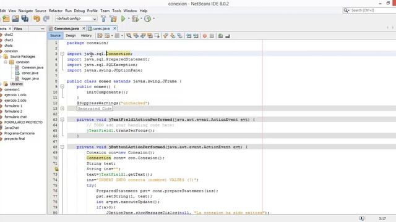This screenshot has width=396, height=222.
Task: Click the grey Redo arrow
Action: tap(46, 18)
